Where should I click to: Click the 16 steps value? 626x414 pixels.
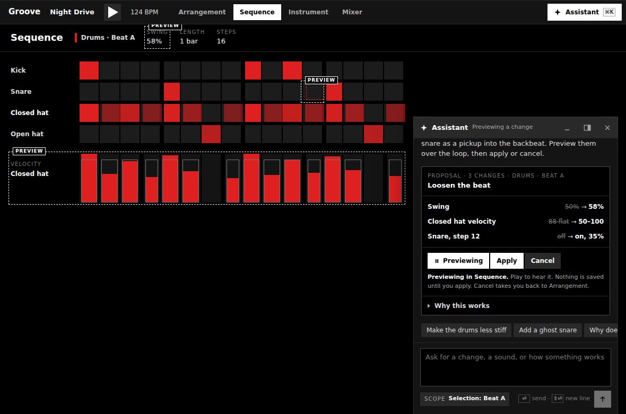(x=221, y=41)
